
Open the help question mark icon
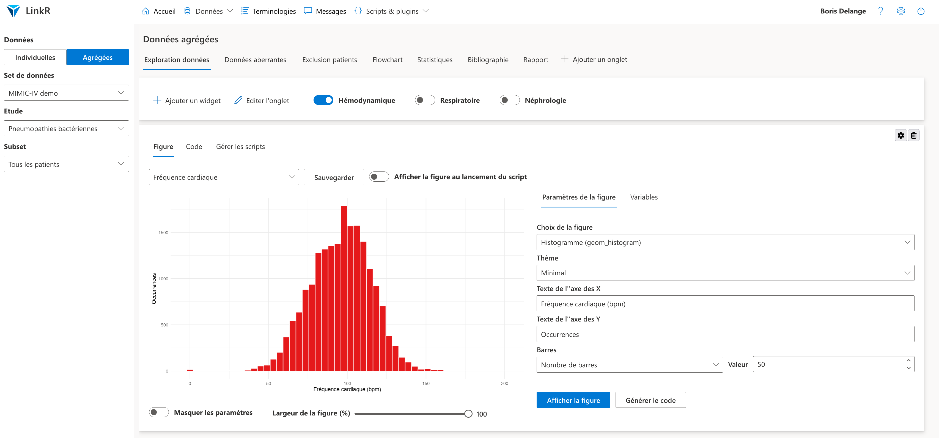tap(881, 11)
